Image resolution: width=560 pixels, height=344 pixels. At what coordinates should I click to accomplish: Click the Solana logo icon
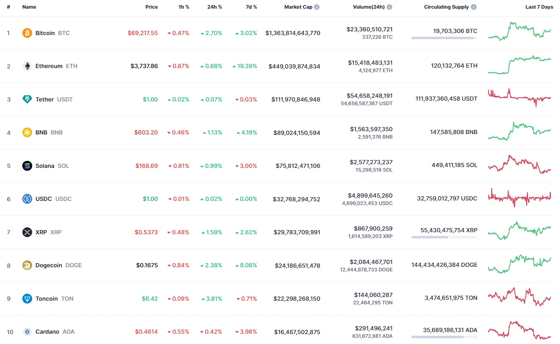click(27, 166)
